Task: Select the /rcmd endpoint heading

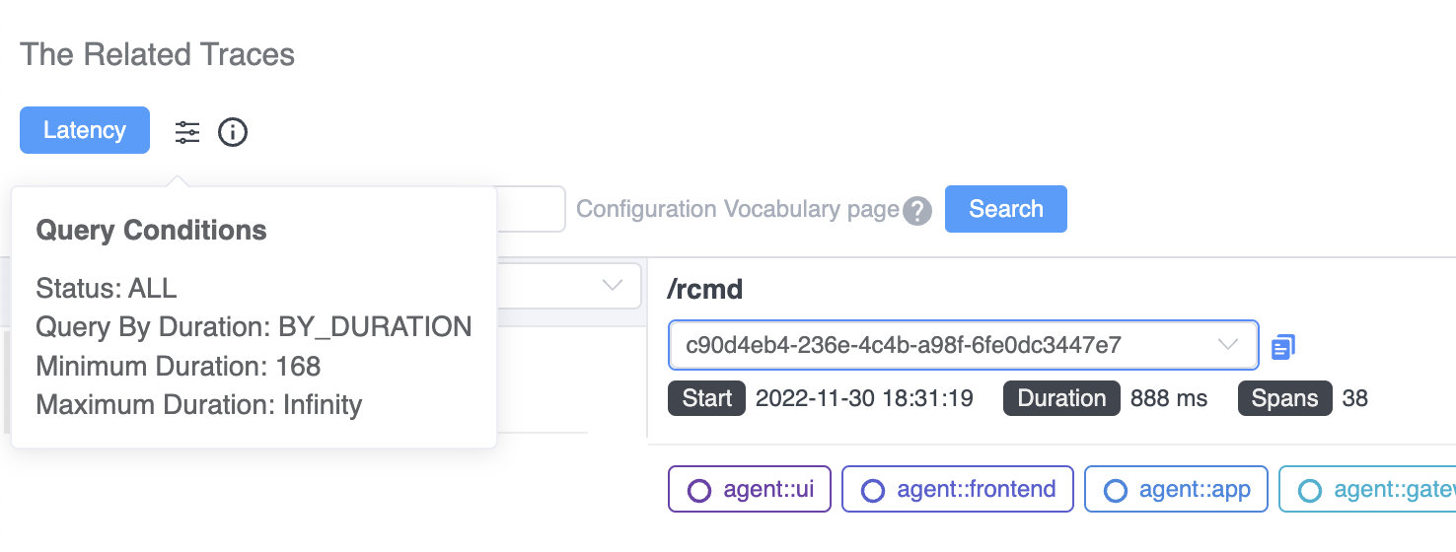Action: point(704,290)
